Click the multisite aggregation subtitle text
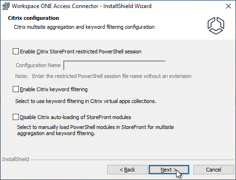The image size is (236, 180). click(84, 27)
